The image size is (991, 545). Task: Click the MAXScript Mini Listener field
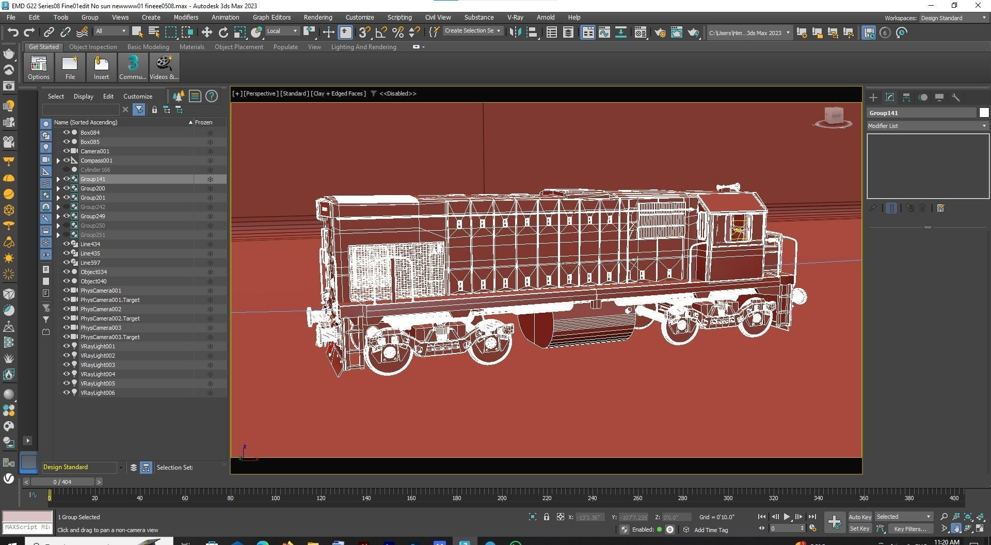point(27,527)
